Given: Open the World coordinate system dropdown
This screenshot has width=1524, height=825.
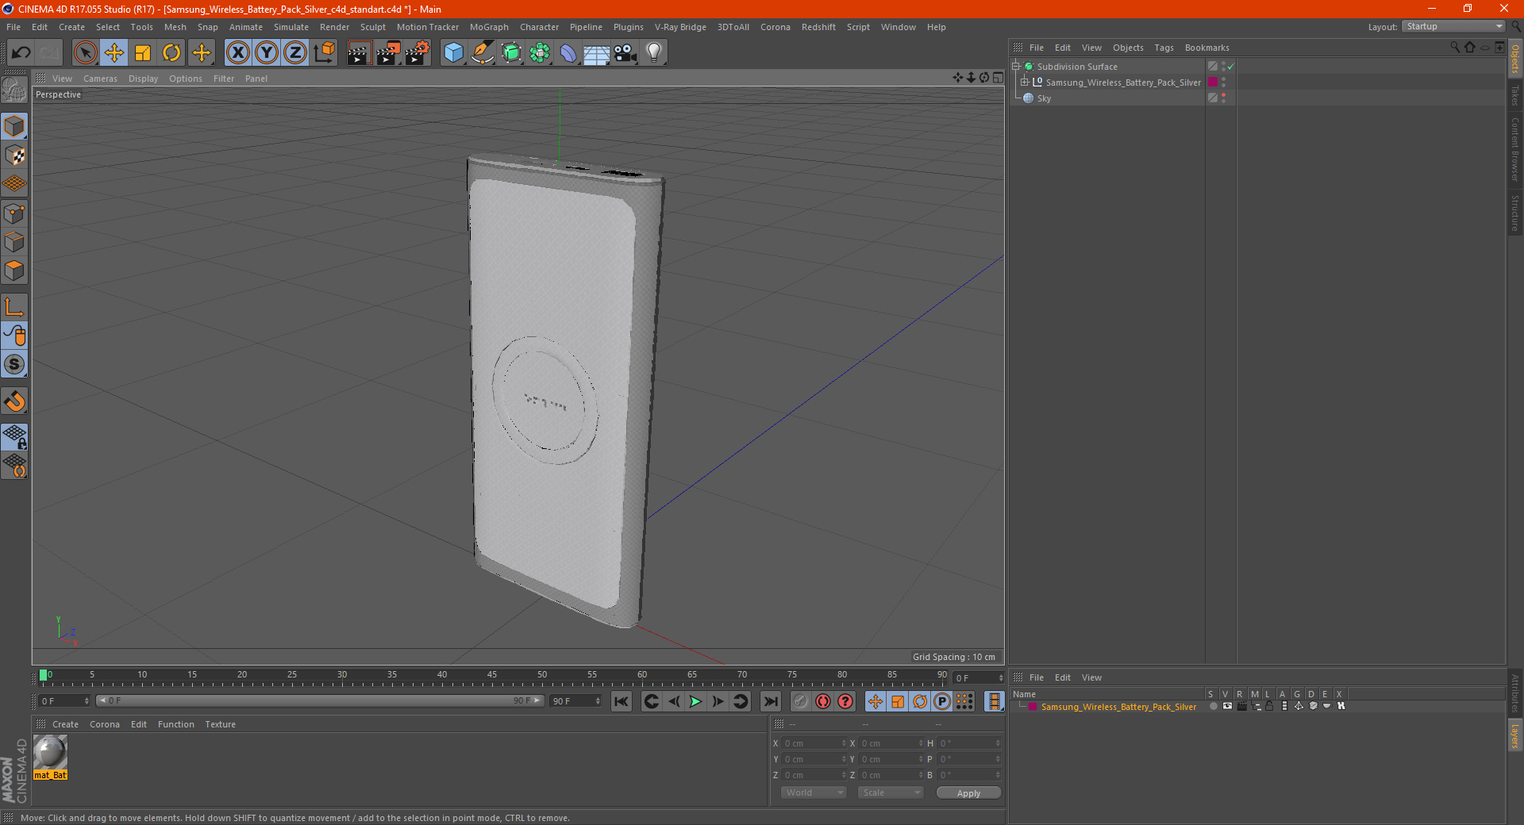Looking at the screenshot, I should [x=814, y=792].
